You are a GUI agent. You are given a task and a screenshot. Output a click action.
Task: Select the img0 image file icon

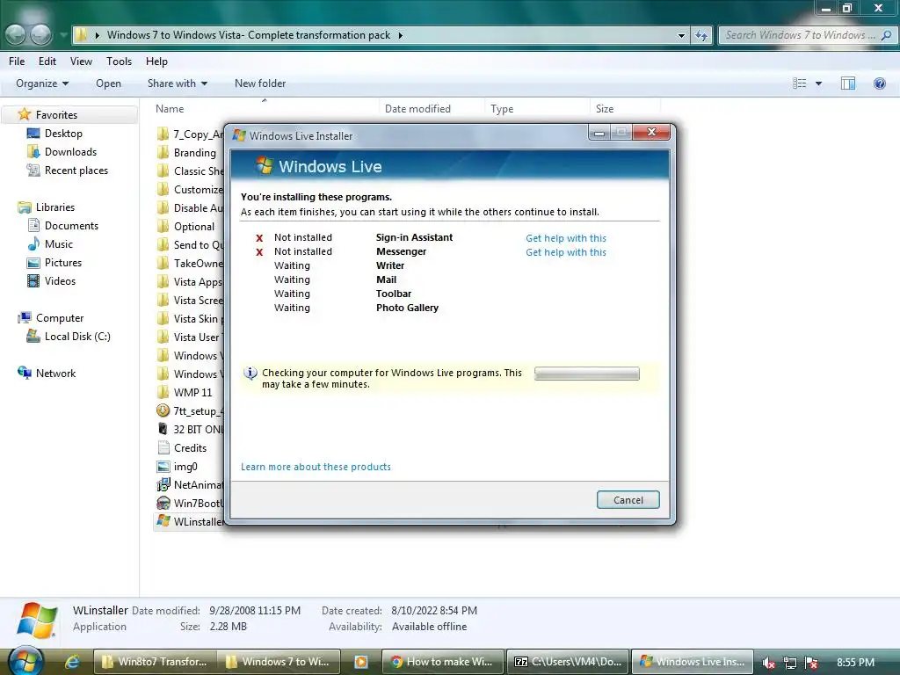[163, 466]
